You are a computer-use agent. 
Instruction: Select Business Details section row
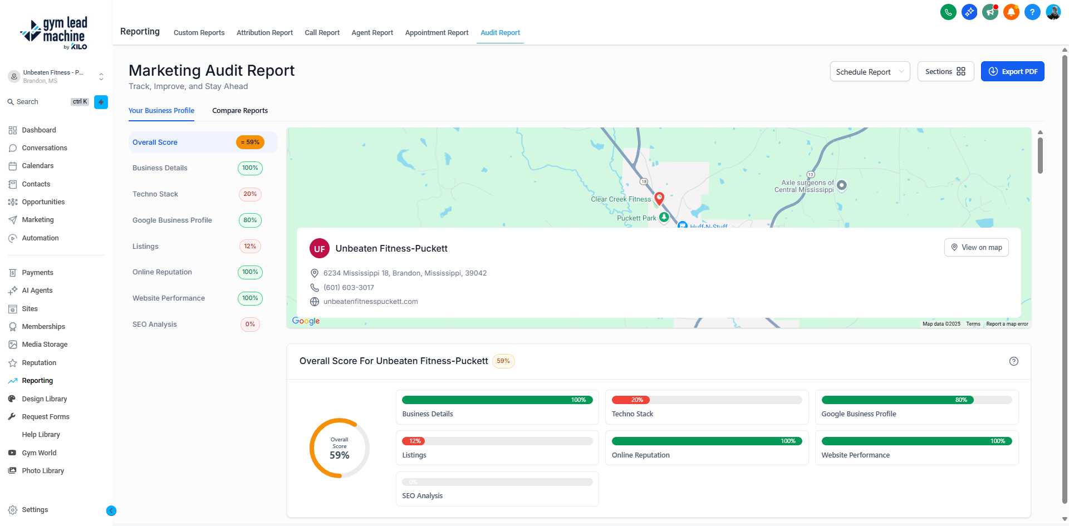[x=203, y=168]
